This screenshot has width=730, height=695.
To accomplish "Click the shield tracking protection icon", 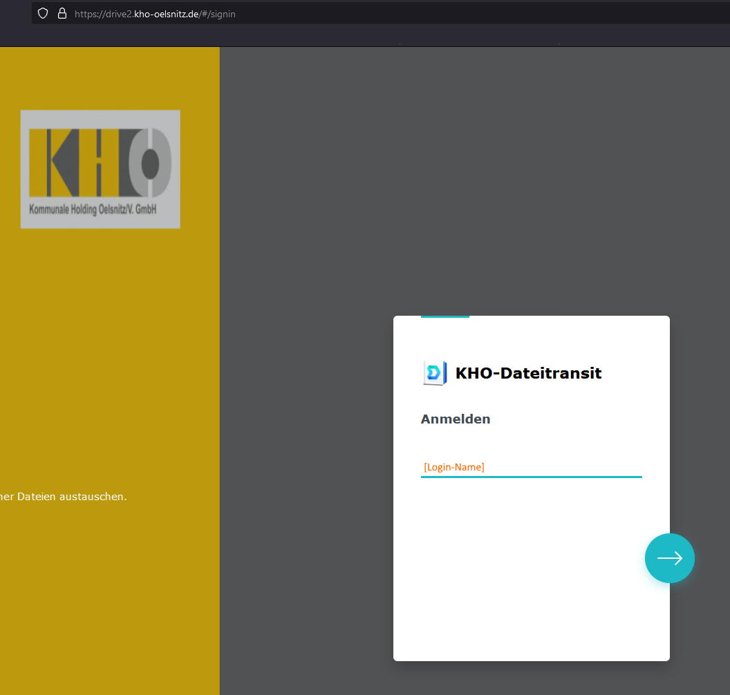I will [x=43, y=14].
